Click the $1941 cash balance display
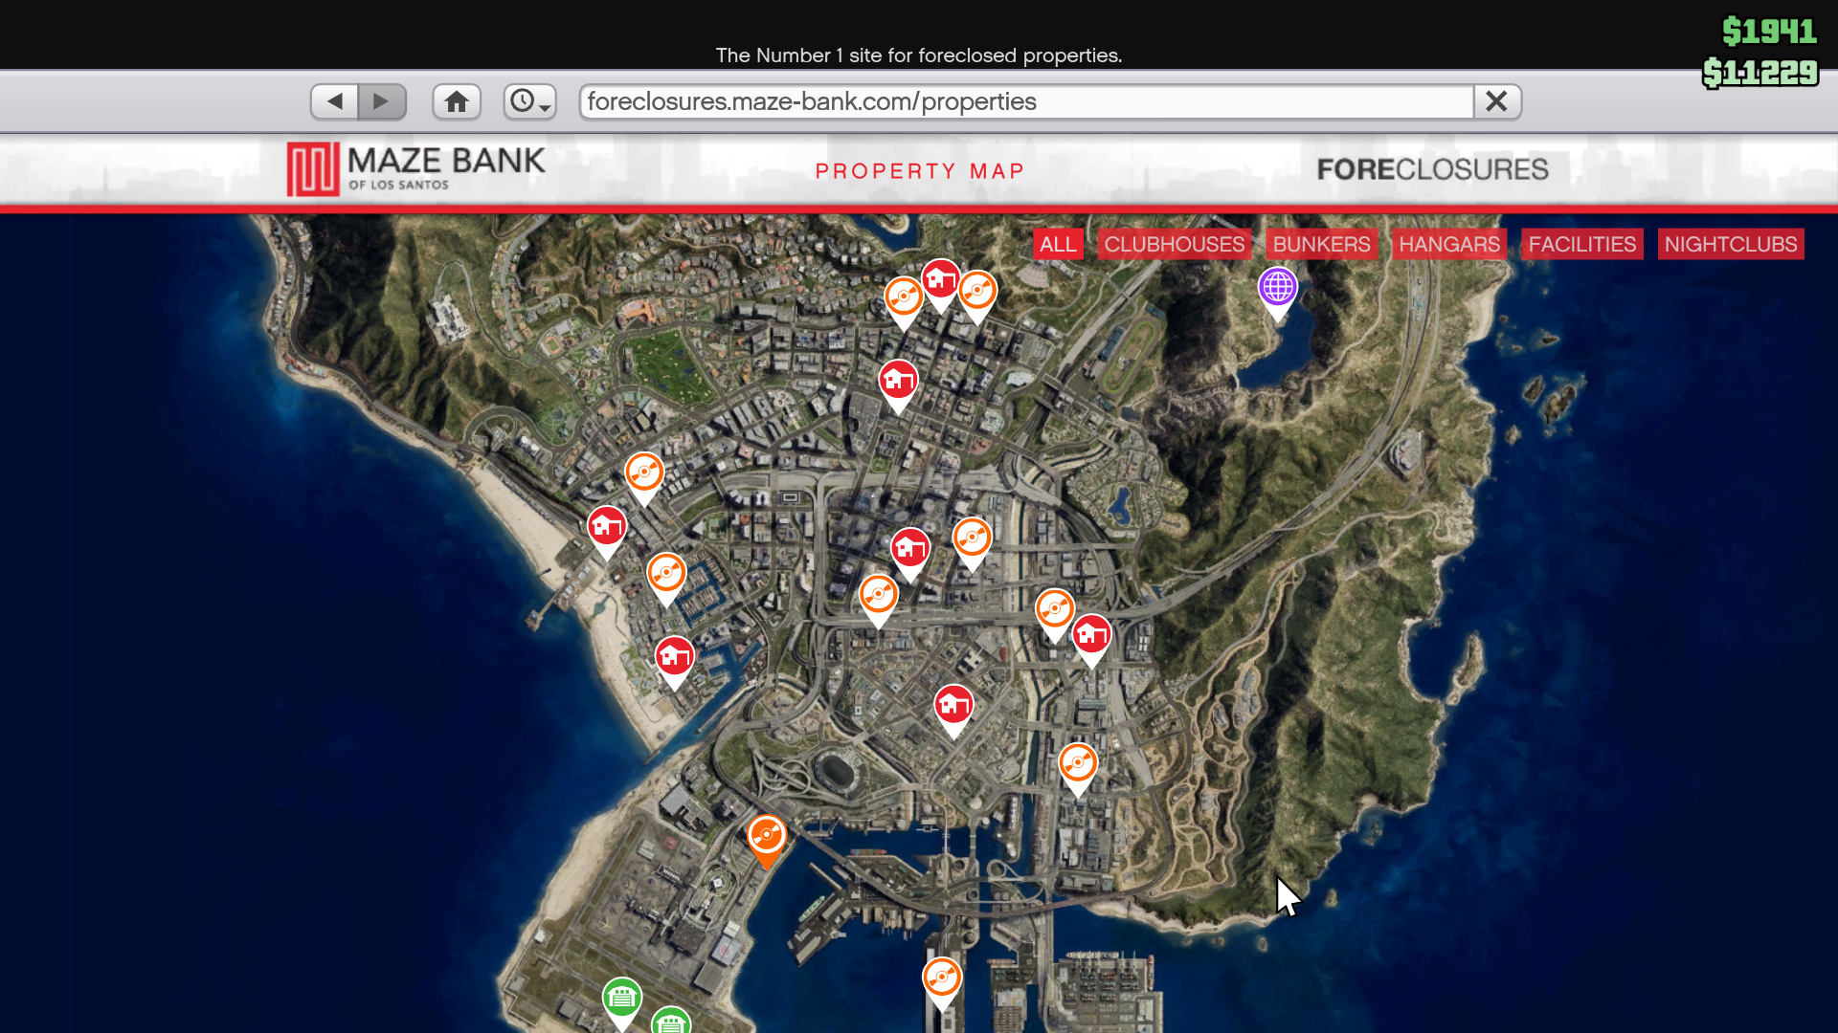Viewport: 1838px width, 1033px height. (x=1768, y=32)
